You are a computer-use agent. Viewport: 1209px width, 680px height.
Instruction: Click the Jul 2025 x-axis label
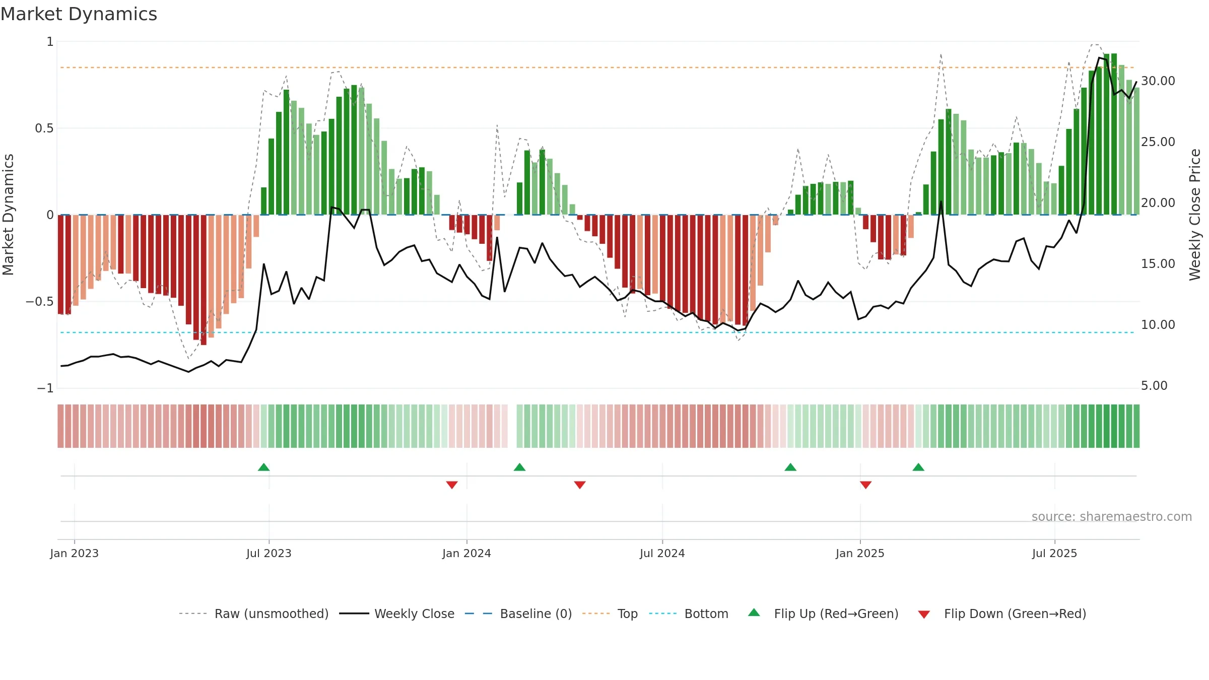[x=1054, y=553]
